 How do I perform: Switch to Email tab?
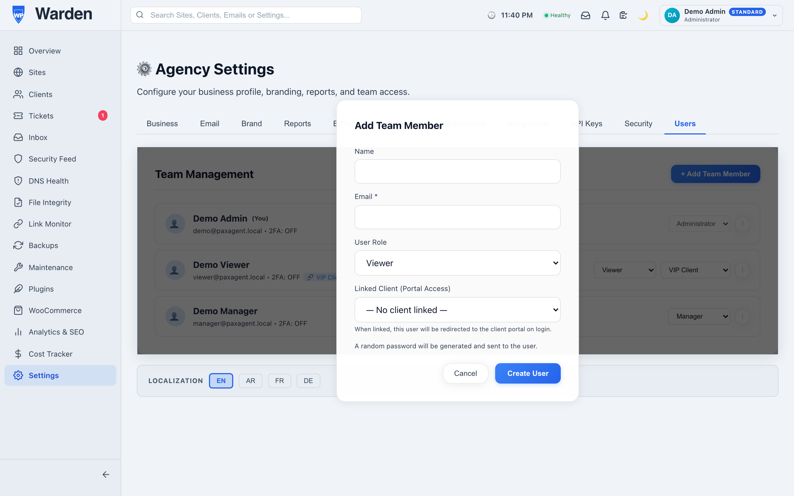tap(210, 124)
